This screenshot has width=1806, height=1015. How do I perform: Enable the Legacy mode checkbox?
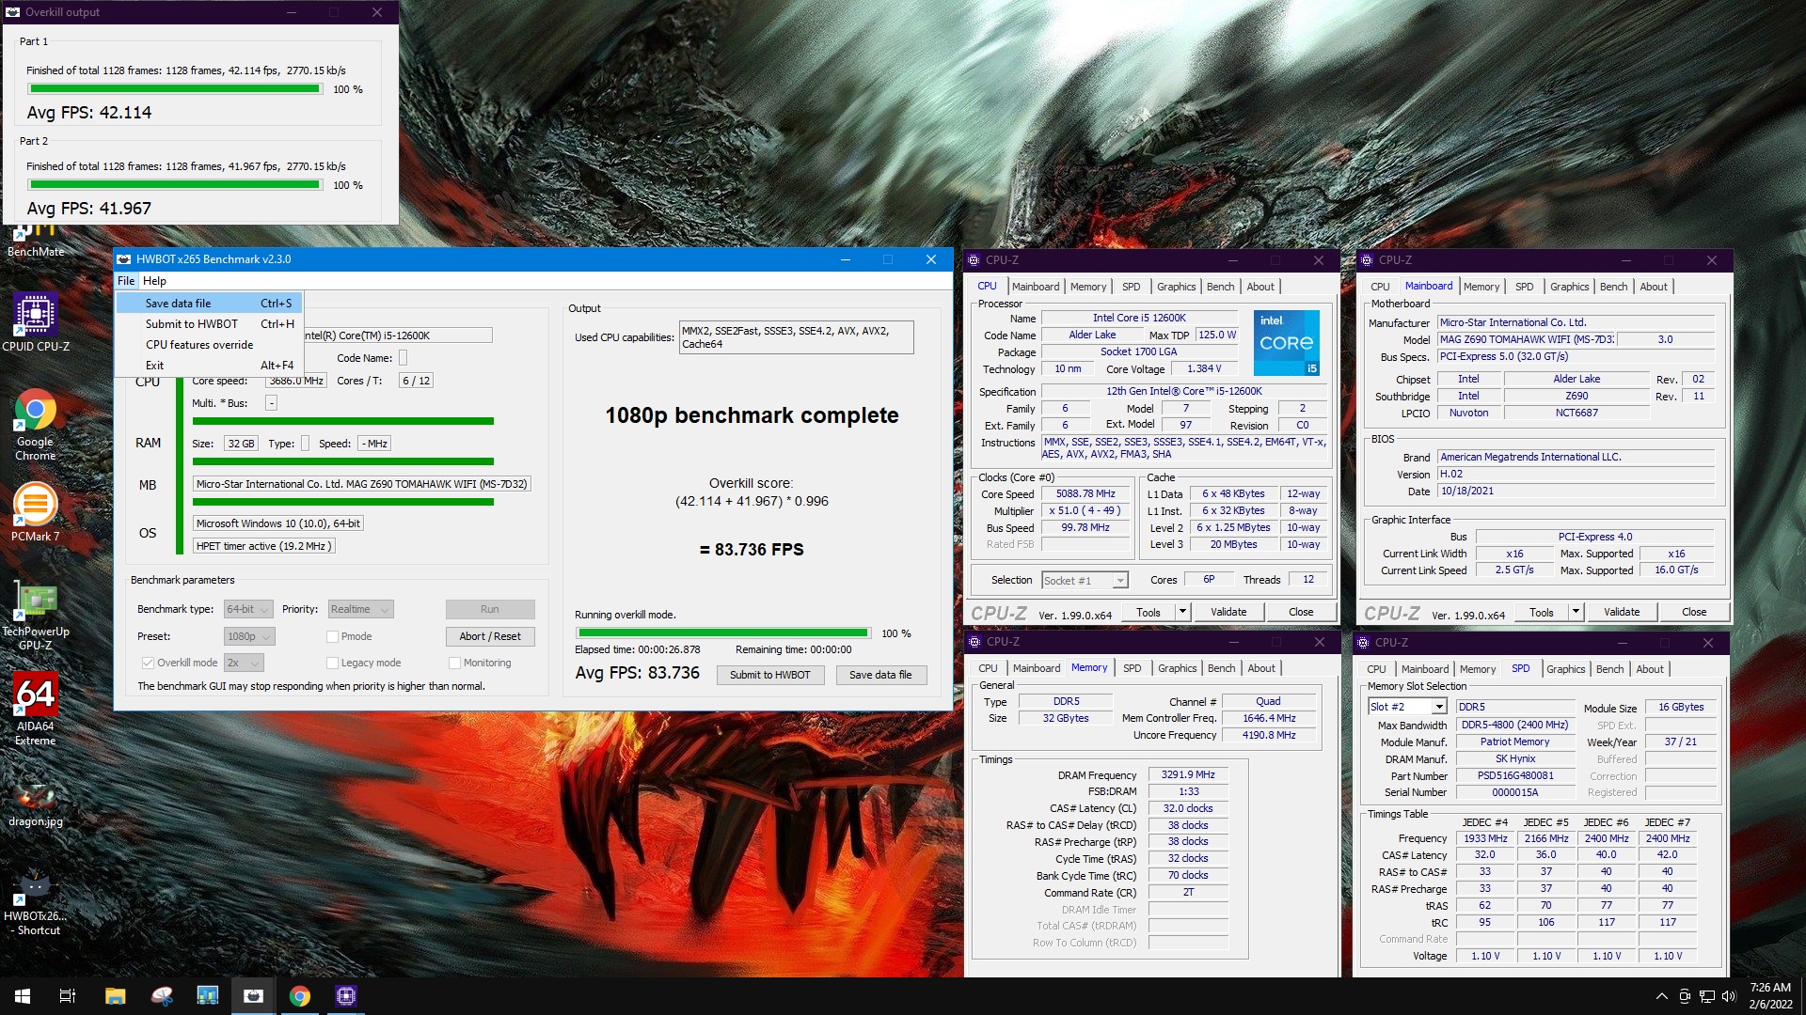pyautogui.click(x=332, y=663)
